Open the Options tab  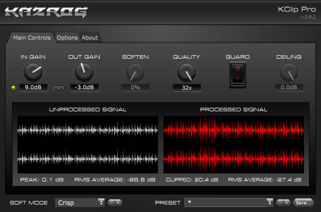(67, 38)
